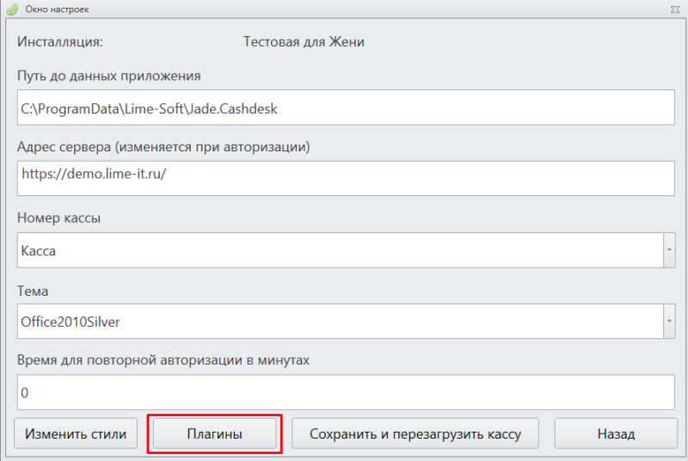Open Изменить стили
This screenshot has width=688, height=461.
click(76, 433)
